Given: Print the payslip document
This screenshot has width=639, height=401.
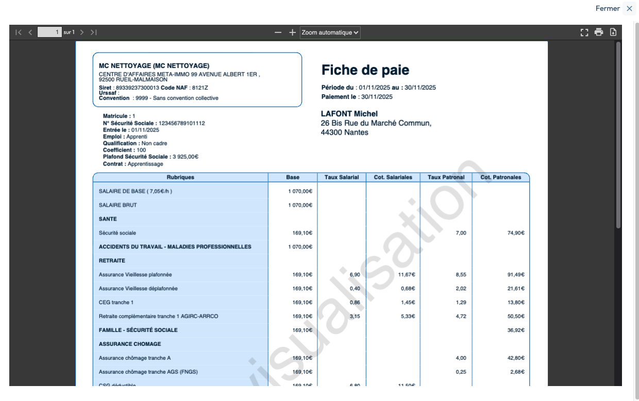Looking at the screenshot, I should (599, 32).
